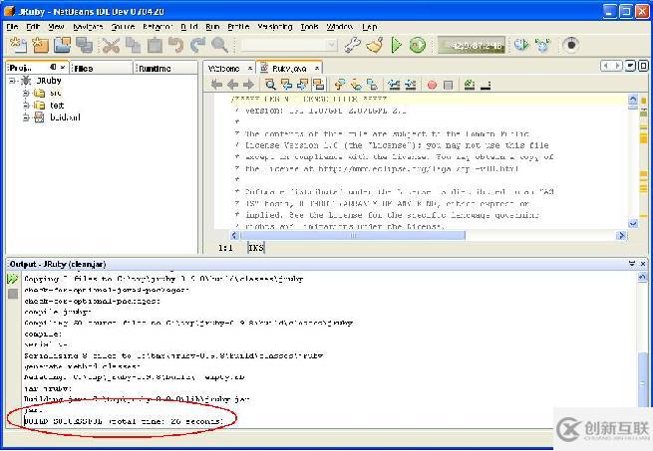This screenshot has width=653, height=451.
Task: Click the Redo arrow icon
Action: (x=198, y=45)
